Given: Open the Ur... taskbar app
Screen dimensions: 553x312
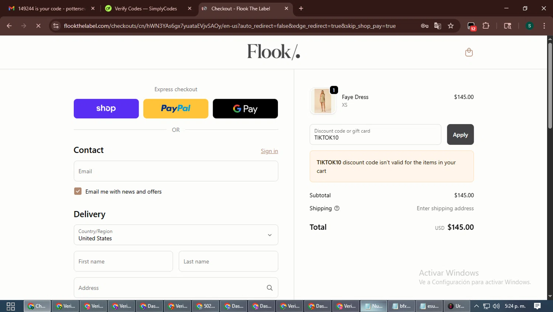Looking at the screenshot, I should click(x=456, y=306).
